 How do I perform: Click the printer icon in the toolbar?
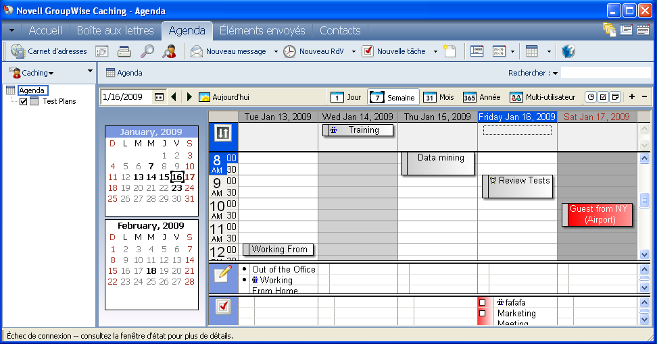tap(124, 51)
